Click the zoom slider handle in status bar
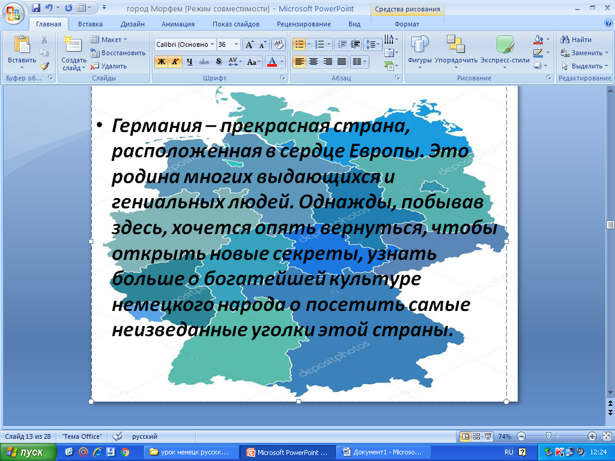The height and width of the screenshot is (461, 615). 548,436
